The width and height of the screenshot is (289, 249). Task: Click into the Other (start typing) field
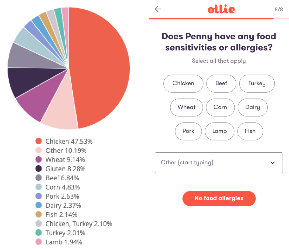tap(219, 163)
